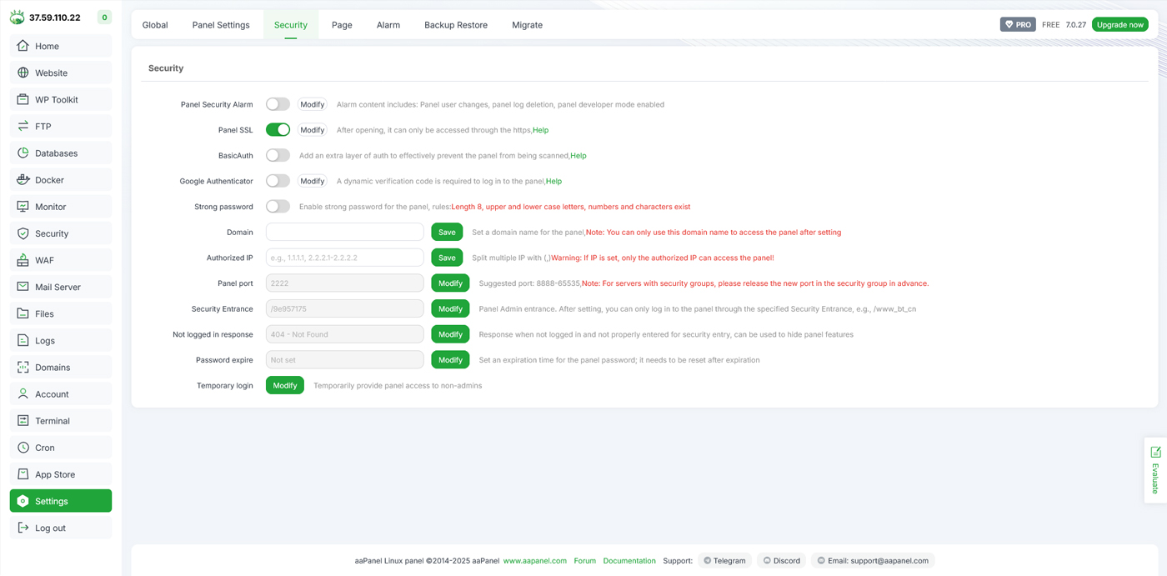Disable the Panel SSL toggle
This screenshot has height=576, width=1167.
[x=278, y=130]
